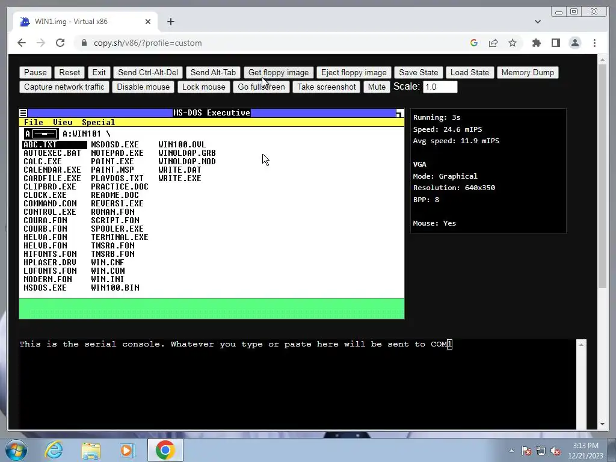Click Get floppy image
The width and height of the screenshot is (616, 462).
tap(279, 72)
